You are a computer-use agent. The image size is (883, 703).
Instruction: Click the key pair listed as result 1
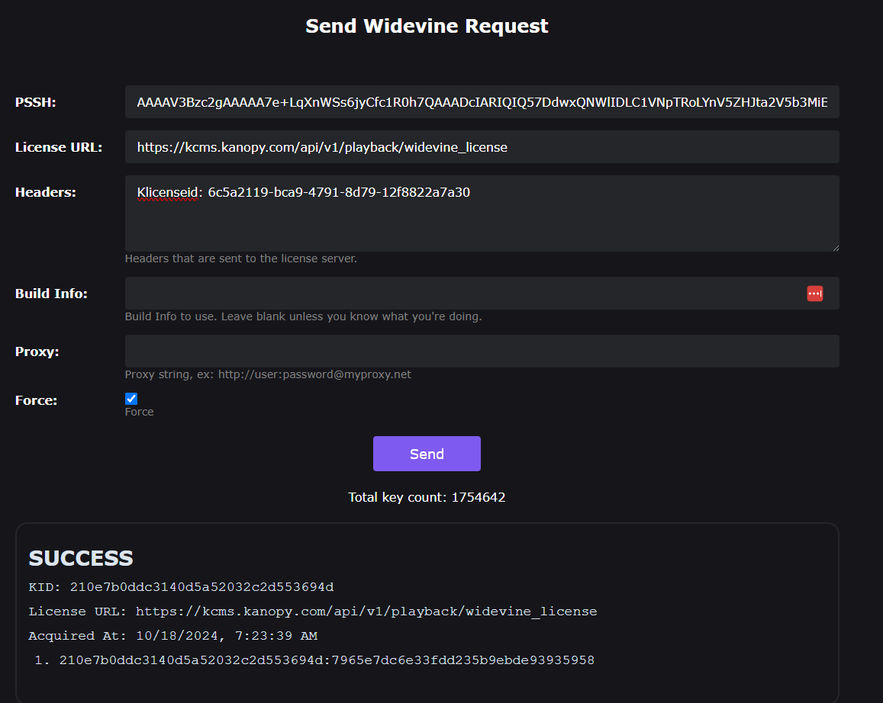pos(327,660)
